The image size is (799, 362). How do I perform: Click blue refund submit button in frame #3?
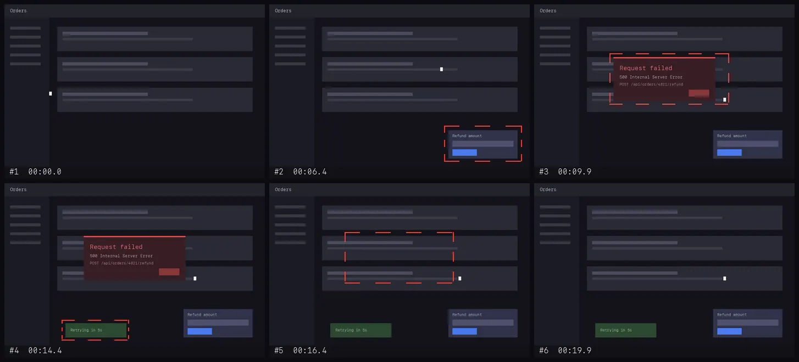coord(729,152)
